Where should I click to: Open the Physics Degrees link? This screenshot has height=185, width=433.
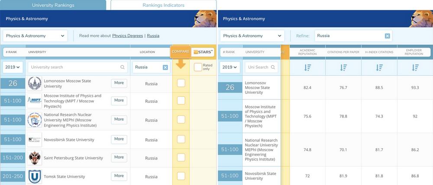click(x=128, y=36)
